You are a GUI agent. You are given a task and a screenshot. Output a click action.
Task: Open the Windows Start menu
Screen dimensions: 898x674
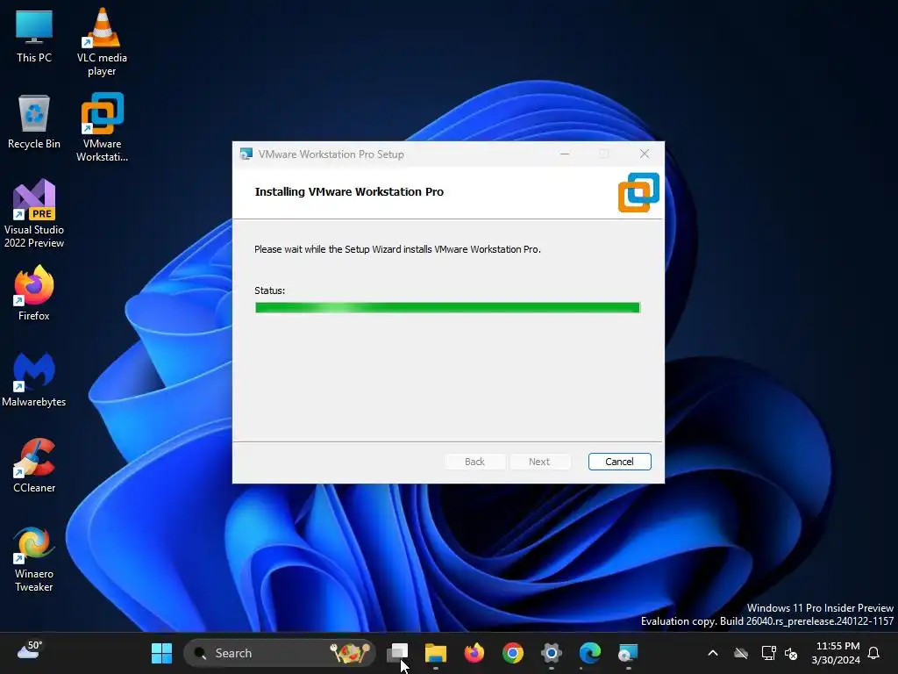[x=161, y=653]
